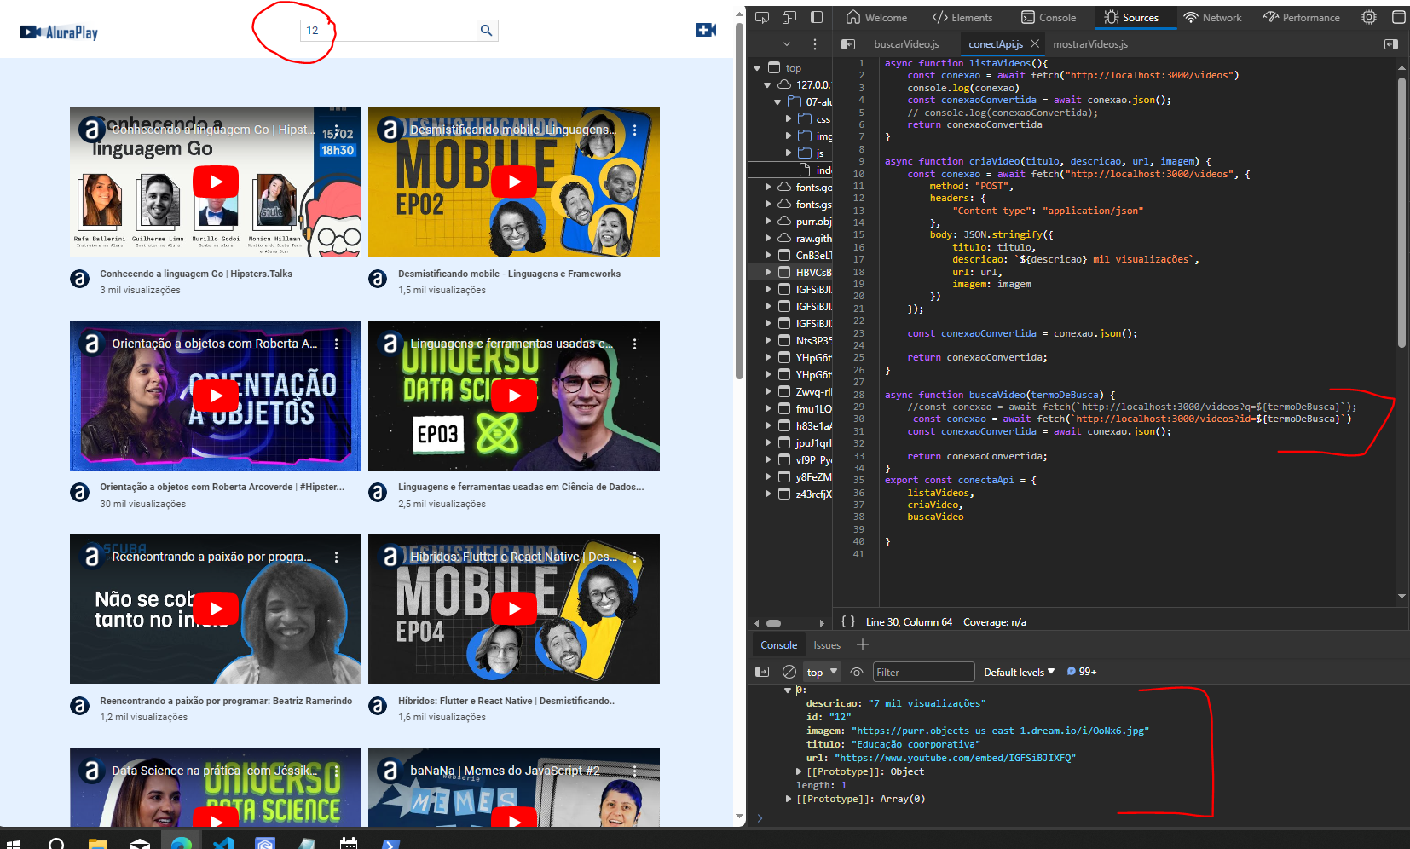Open the Sources navigator three-dot menu

pyautogui.click(x=815, y=43)
